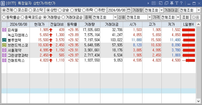Select stock name 녹십자엠에스
Viewport: 202px width, 105px height.
pos(18,35)
